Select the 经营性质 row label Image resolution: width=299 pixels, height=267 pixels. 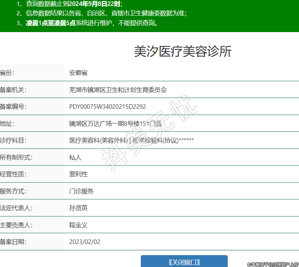[13, 174]
